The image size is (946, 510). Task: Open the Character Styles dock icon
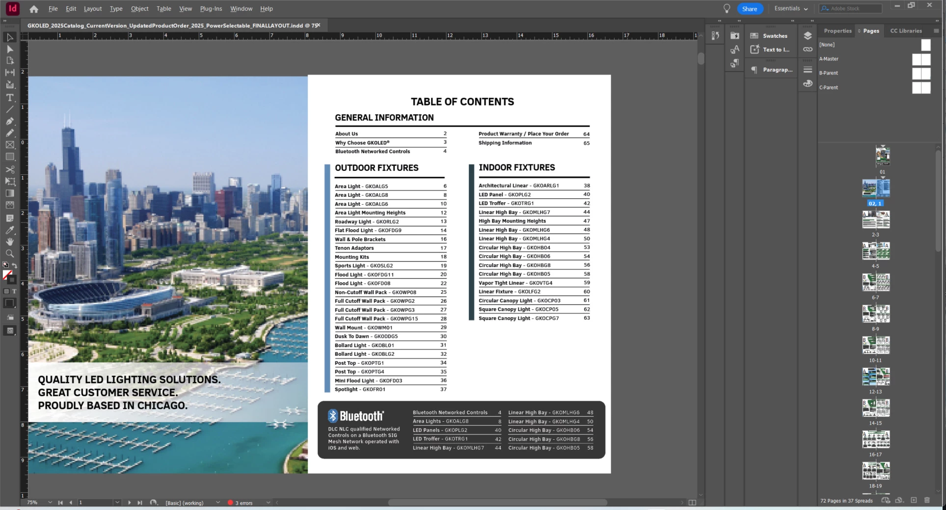pos(735,50)
